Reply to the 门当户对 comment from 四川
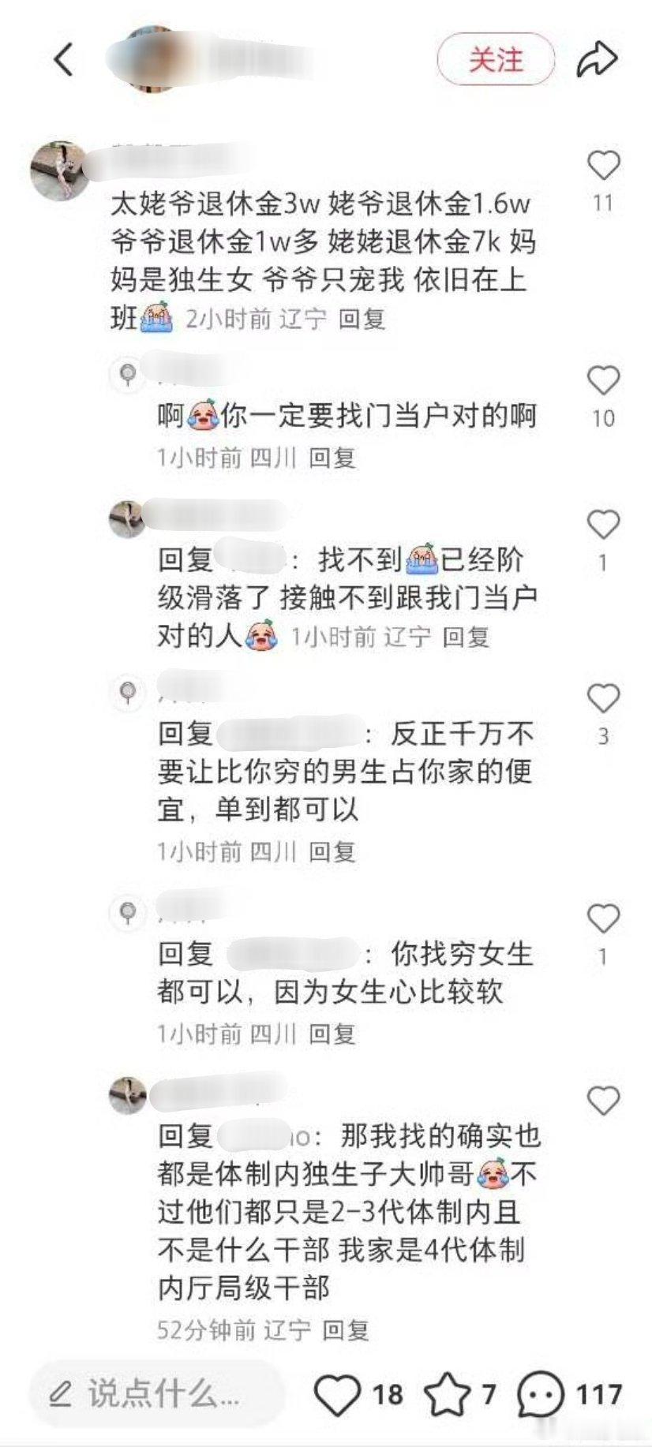 pos(332,458)
